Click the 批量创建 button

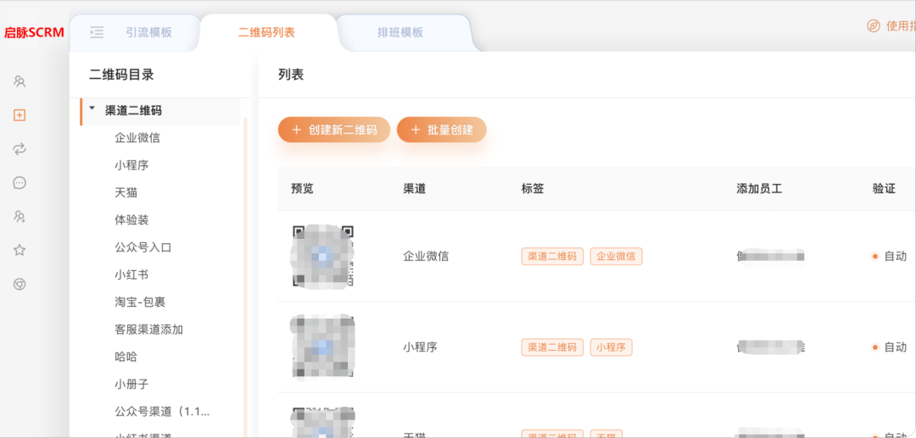[x=441, y=130]
